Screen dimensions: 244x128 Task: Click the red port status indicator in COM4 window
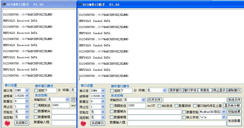[x=83, y=123]
